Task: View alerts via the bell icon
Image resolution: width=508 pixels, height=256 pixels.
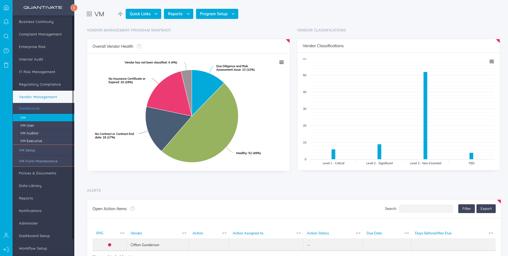Action: pyautogui.click(x=6, y=22)
